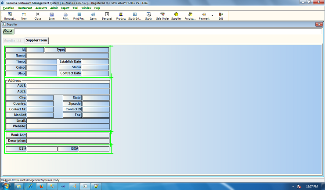Click the Exit toolbar icon
The height and width of the screenshot is (190, 325).
pyautogui.click(x=220, y=16)
